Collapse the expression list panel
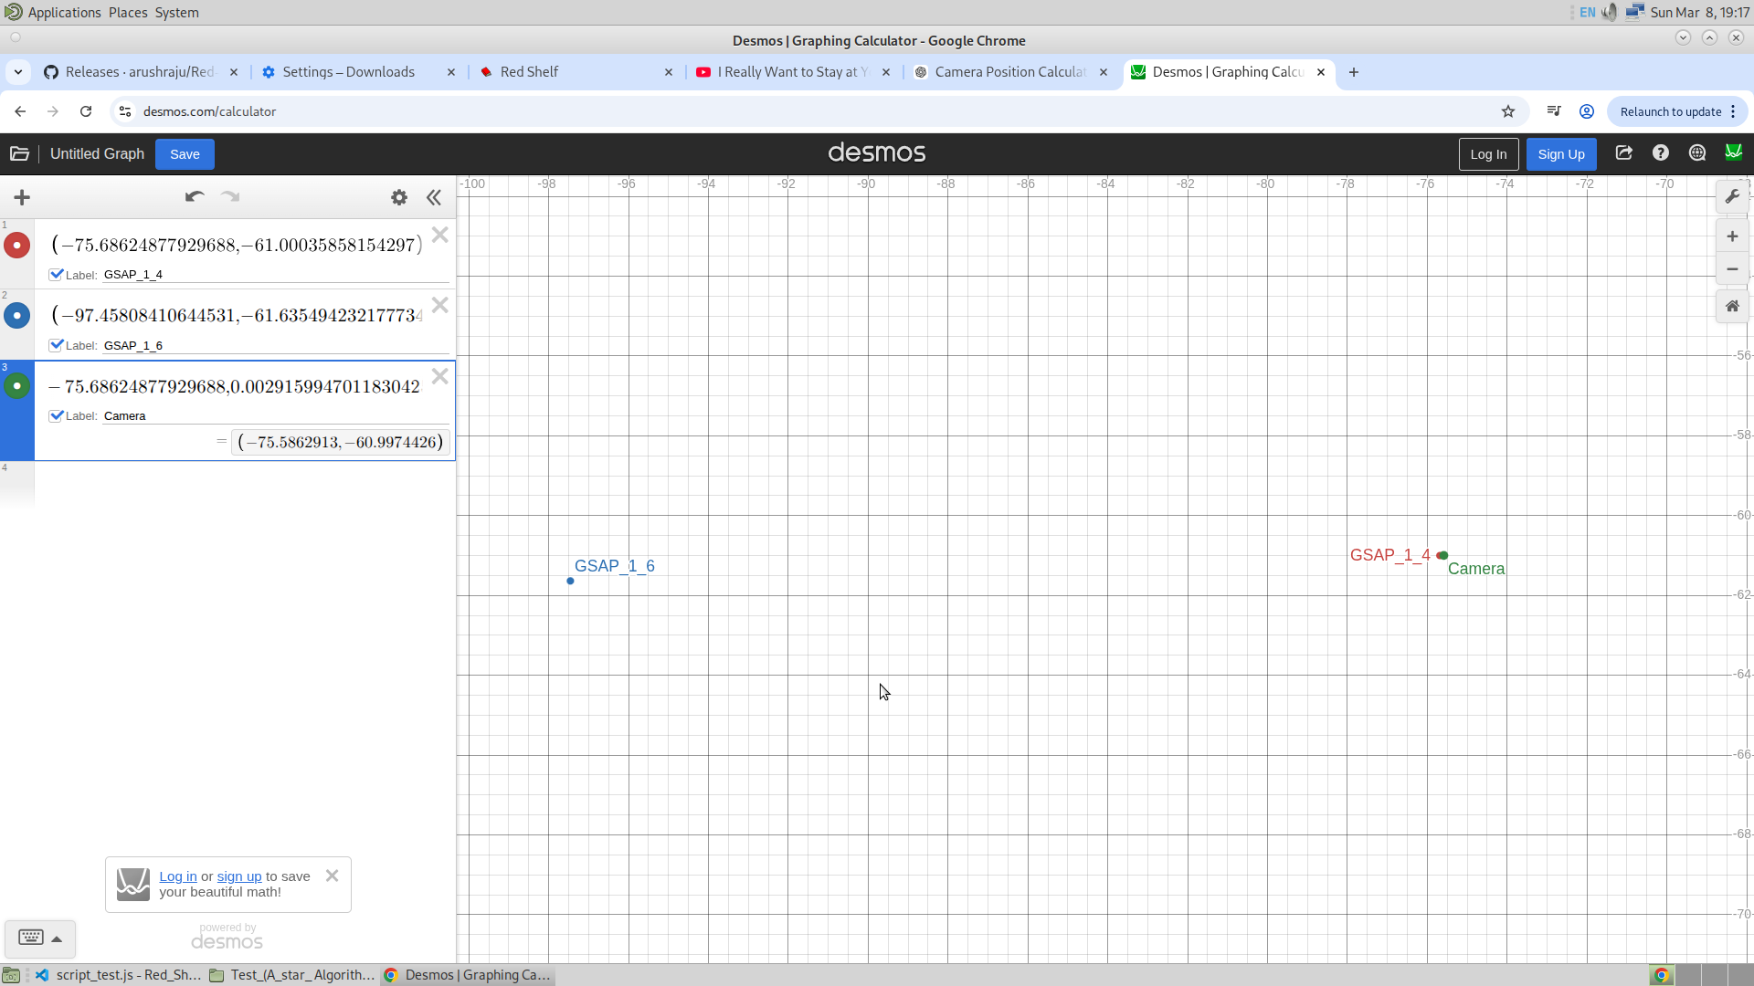 click(434, 197)
